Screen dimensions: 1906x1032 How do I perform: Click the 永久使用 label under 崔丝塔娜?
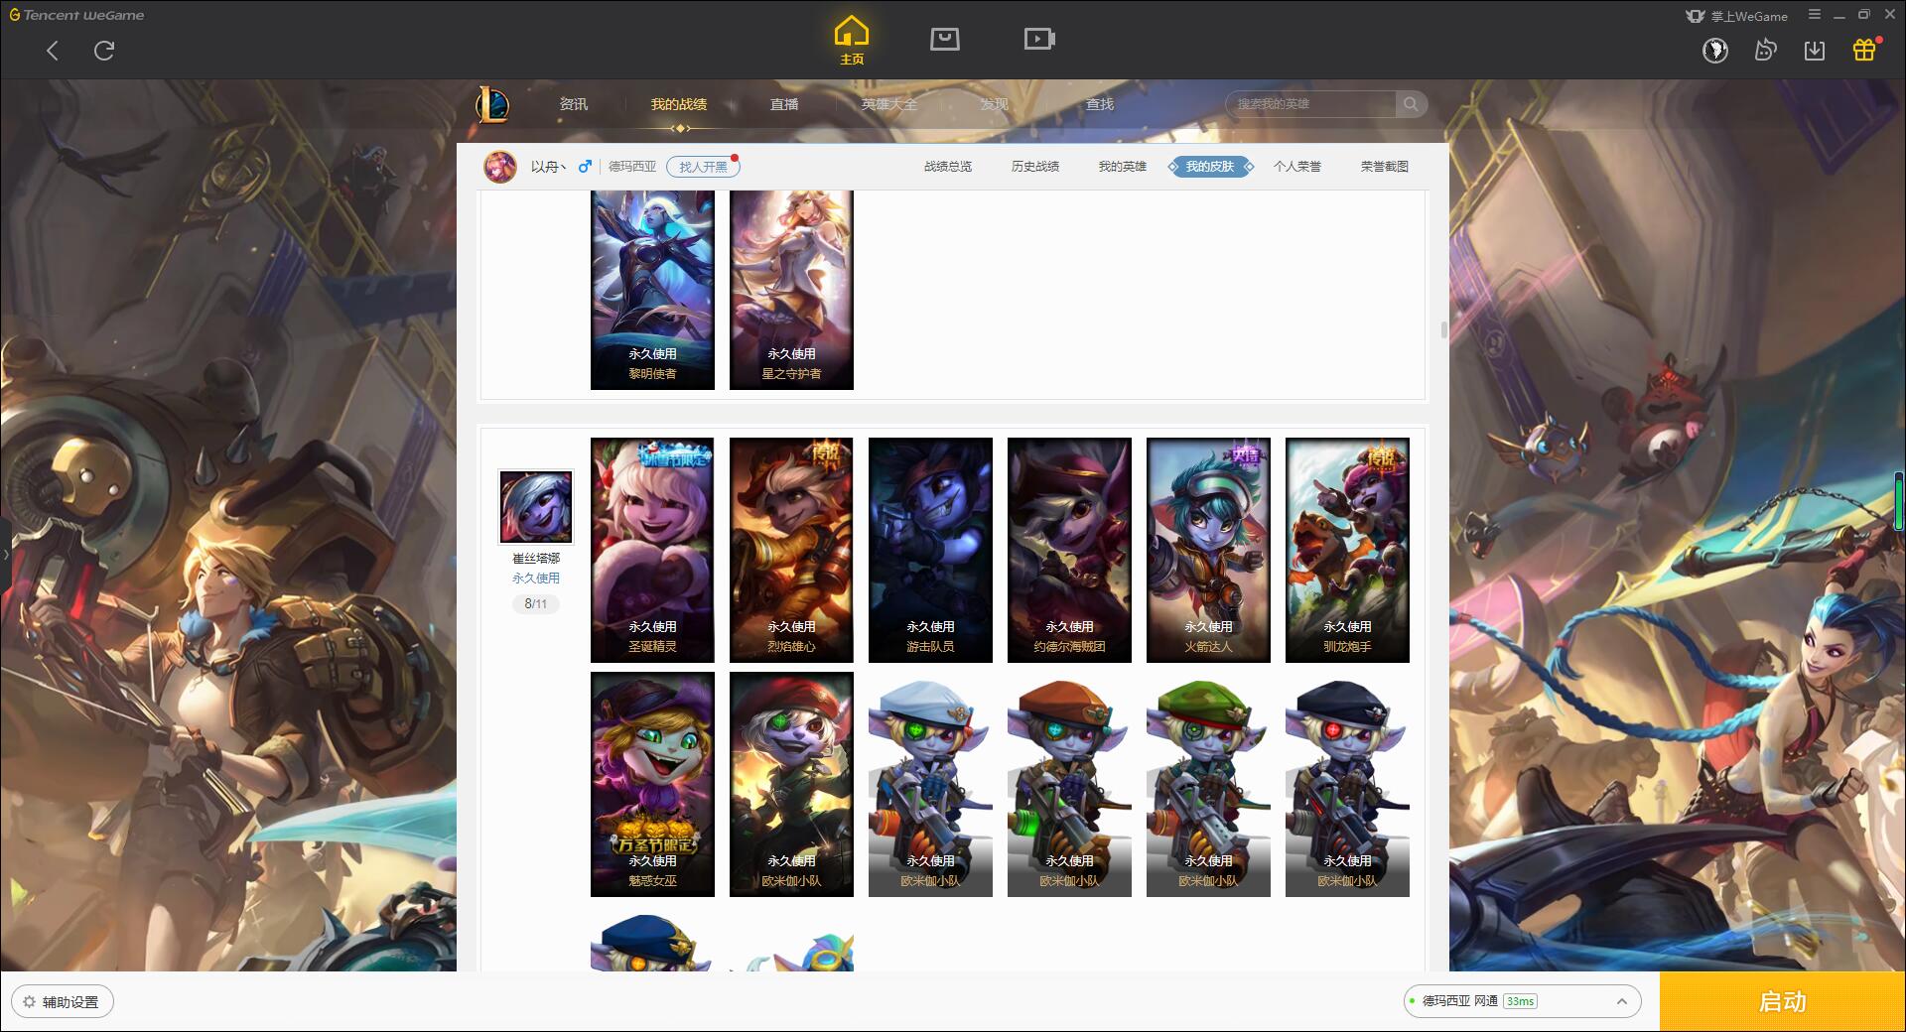[x=536, y=578]
